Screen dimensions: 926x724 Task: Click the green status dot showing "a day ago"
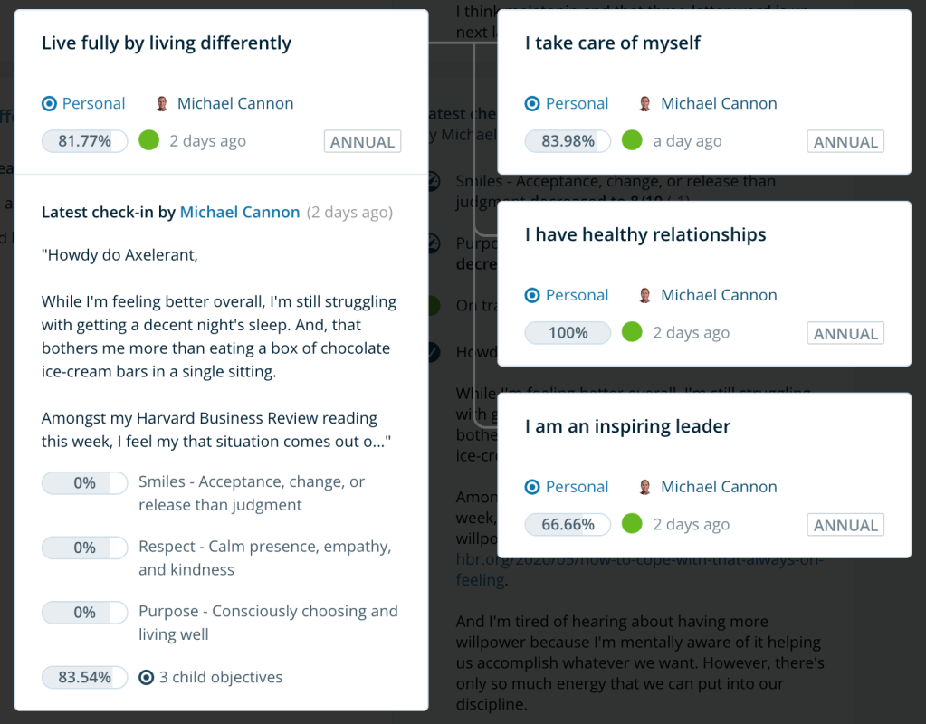point(631,140)
